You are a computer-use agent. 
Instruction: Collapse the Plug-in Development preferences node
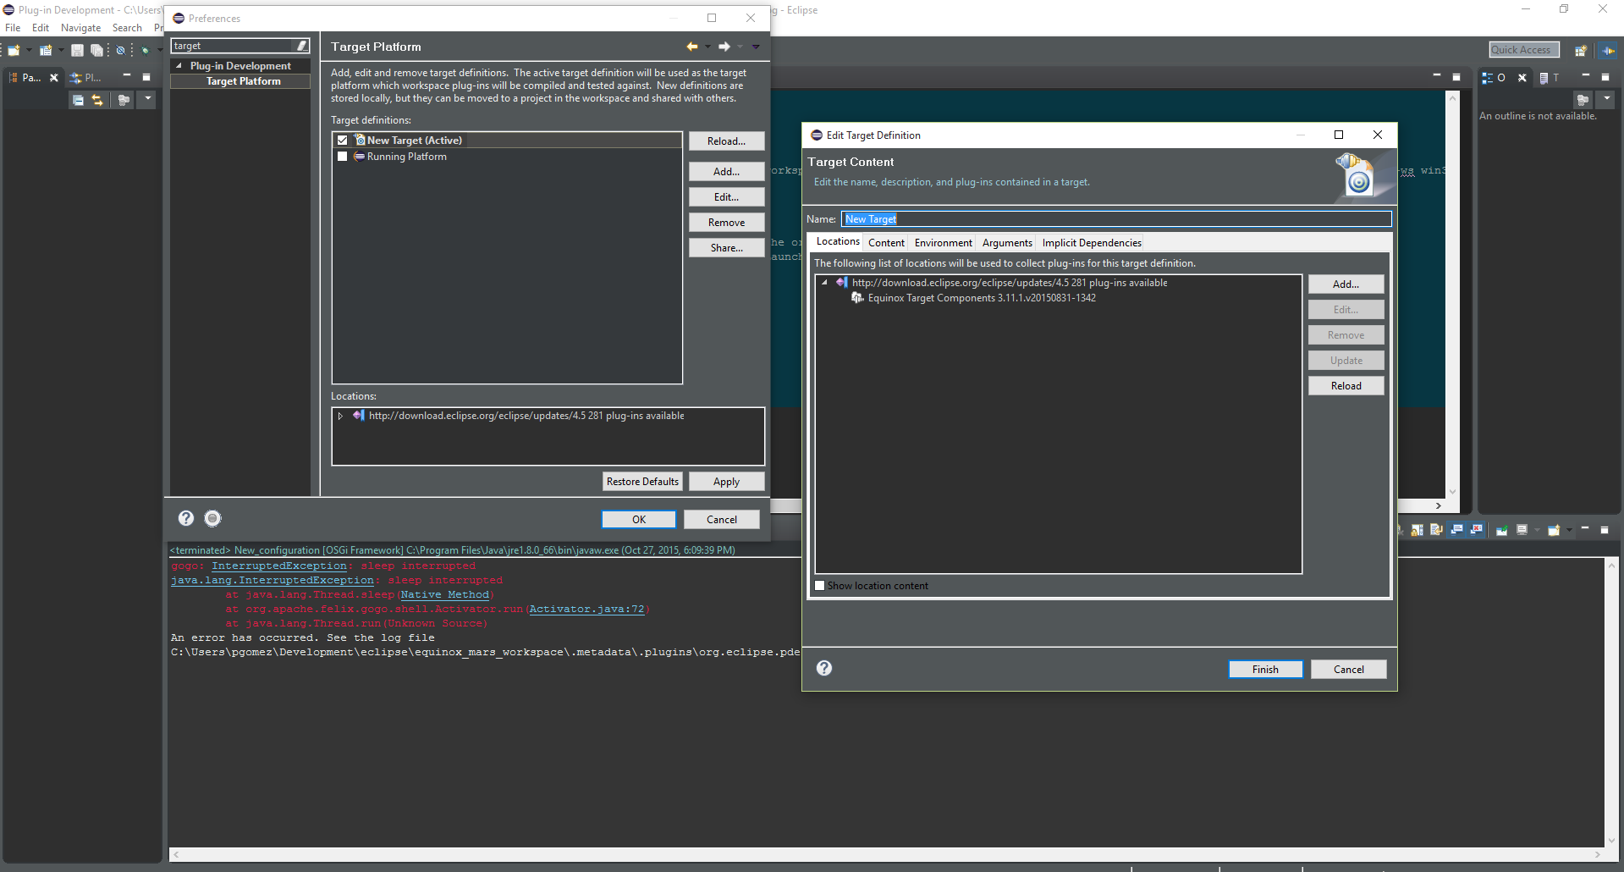click(x=179, y=66)
